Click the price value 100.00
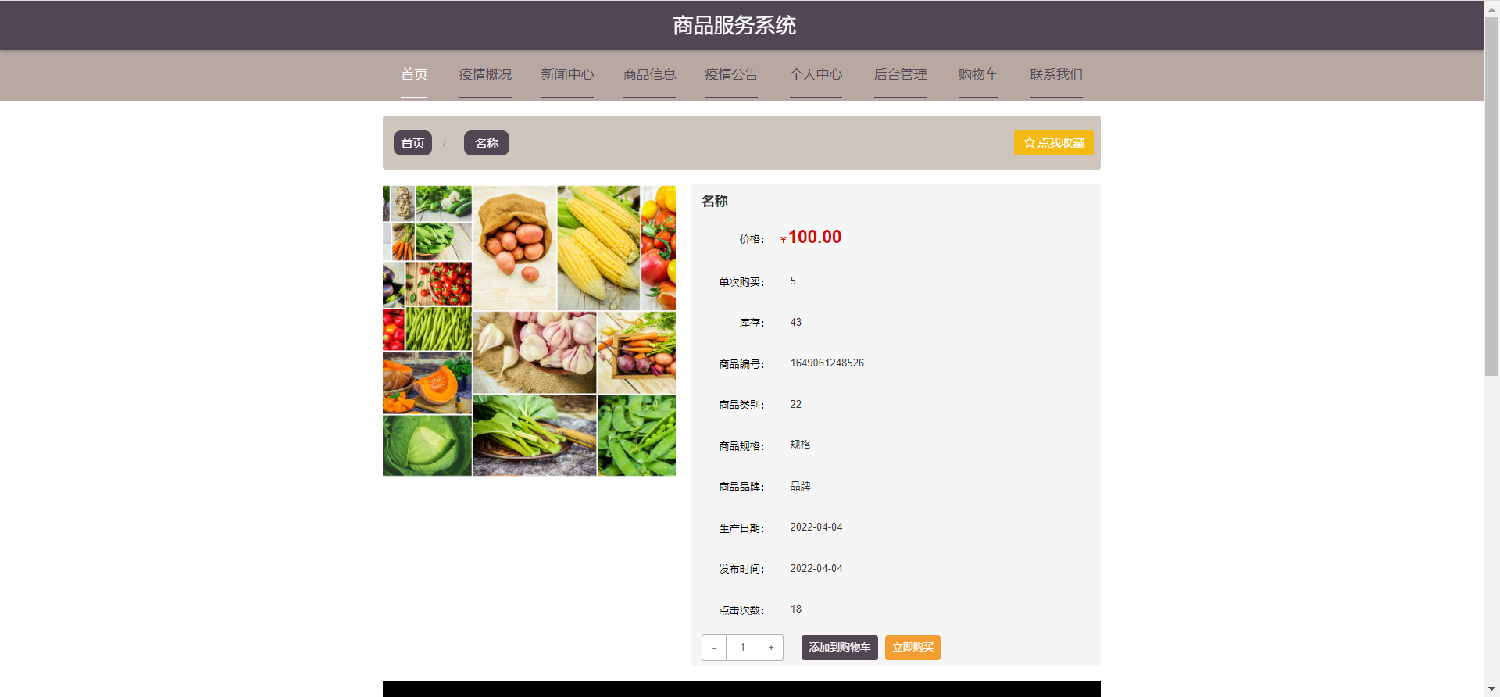1500x697 pixels. point(815,237)
